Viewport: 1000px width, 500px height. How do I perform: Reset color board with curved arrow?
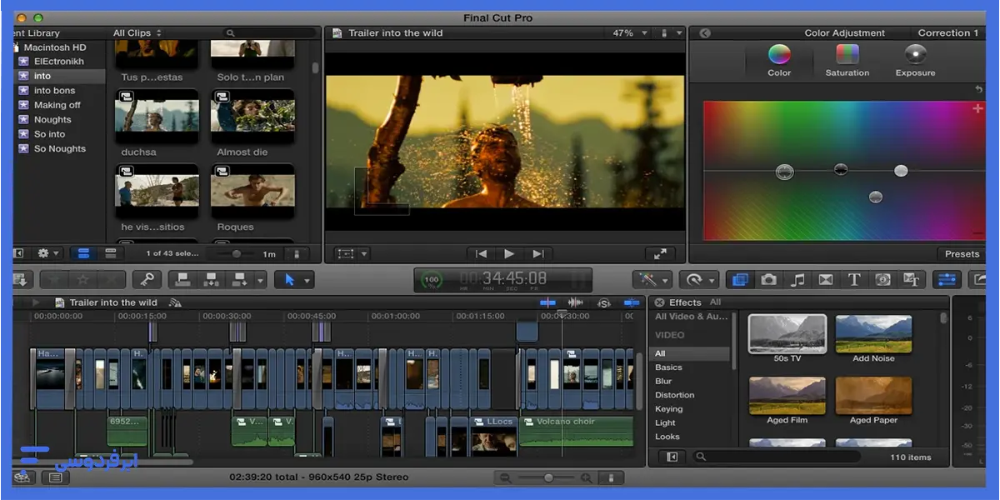[x=978, y=89]
